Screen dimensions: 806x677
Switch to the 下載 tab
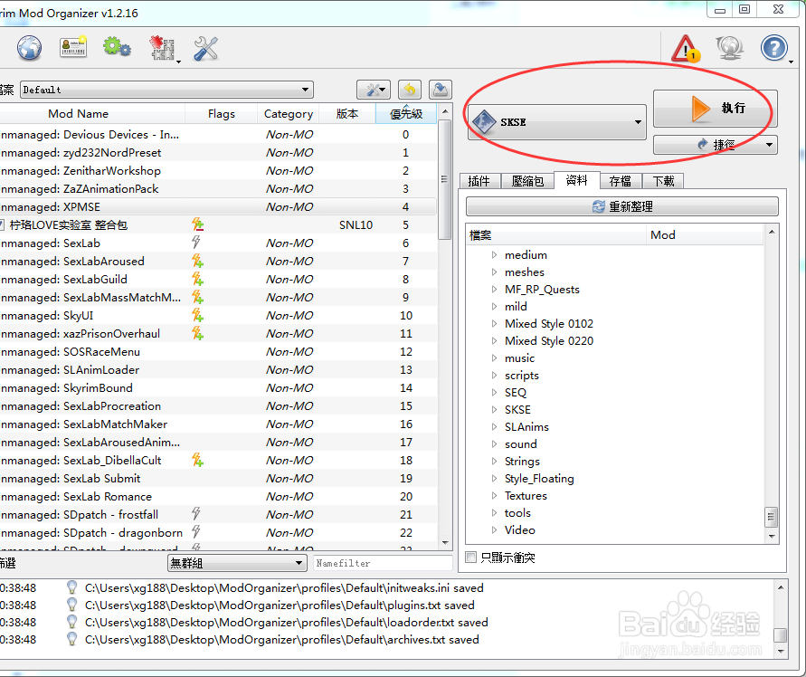click(663, 181)
